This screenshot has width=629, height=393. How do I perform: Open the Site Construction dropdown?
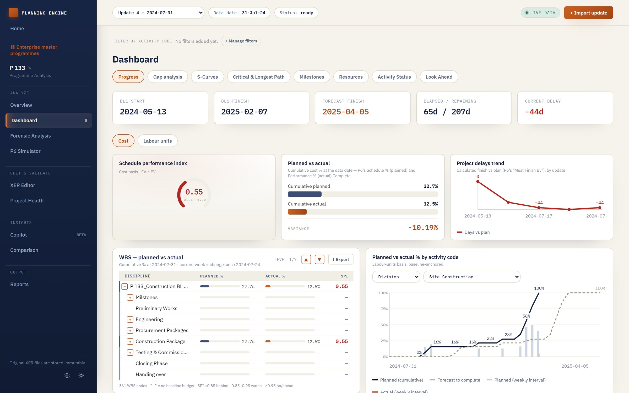click(x=472, y=277)
